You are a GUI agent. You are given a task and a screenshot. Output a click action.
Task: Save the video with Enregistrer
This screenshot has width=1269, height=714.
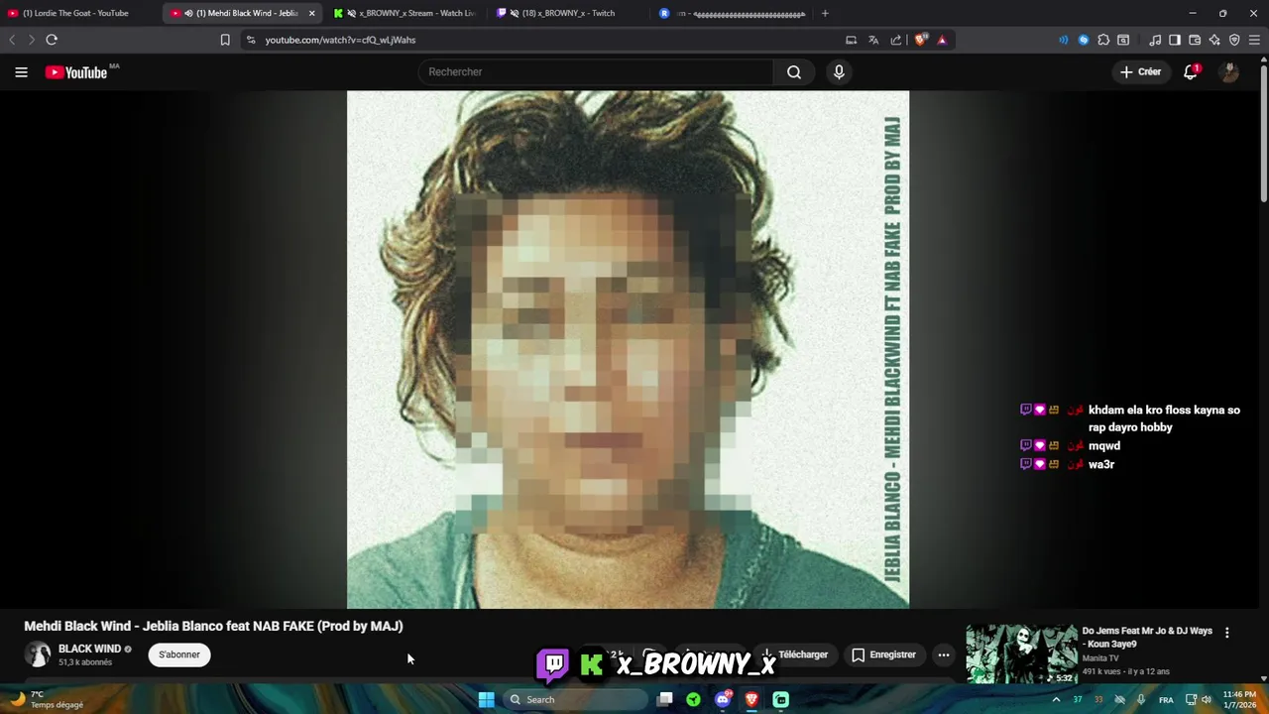click(883, 654)
